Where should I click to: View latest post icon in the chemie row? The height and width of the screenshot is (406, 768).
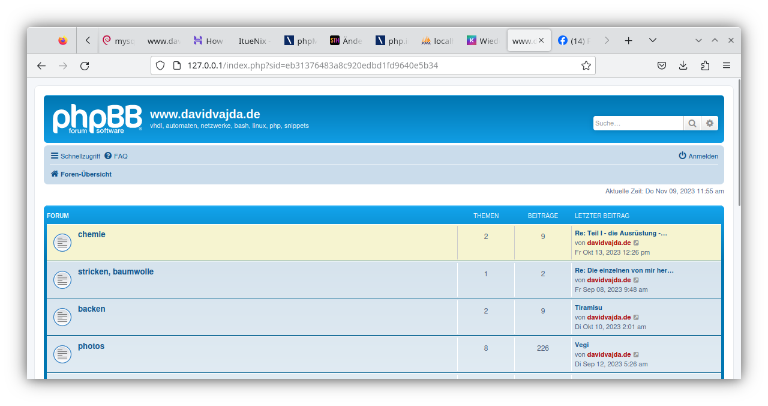click(637, 243)
